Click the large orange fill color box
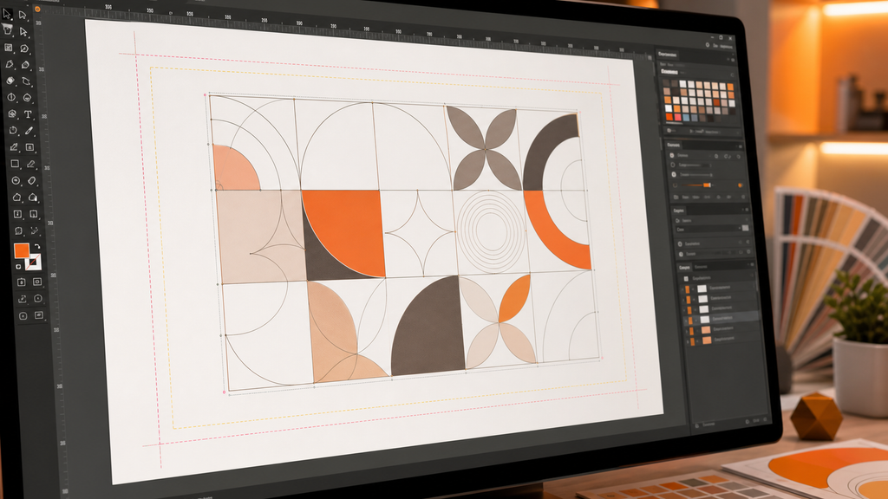The height and width of the screenshot is (499, 888). coord(22,250)
